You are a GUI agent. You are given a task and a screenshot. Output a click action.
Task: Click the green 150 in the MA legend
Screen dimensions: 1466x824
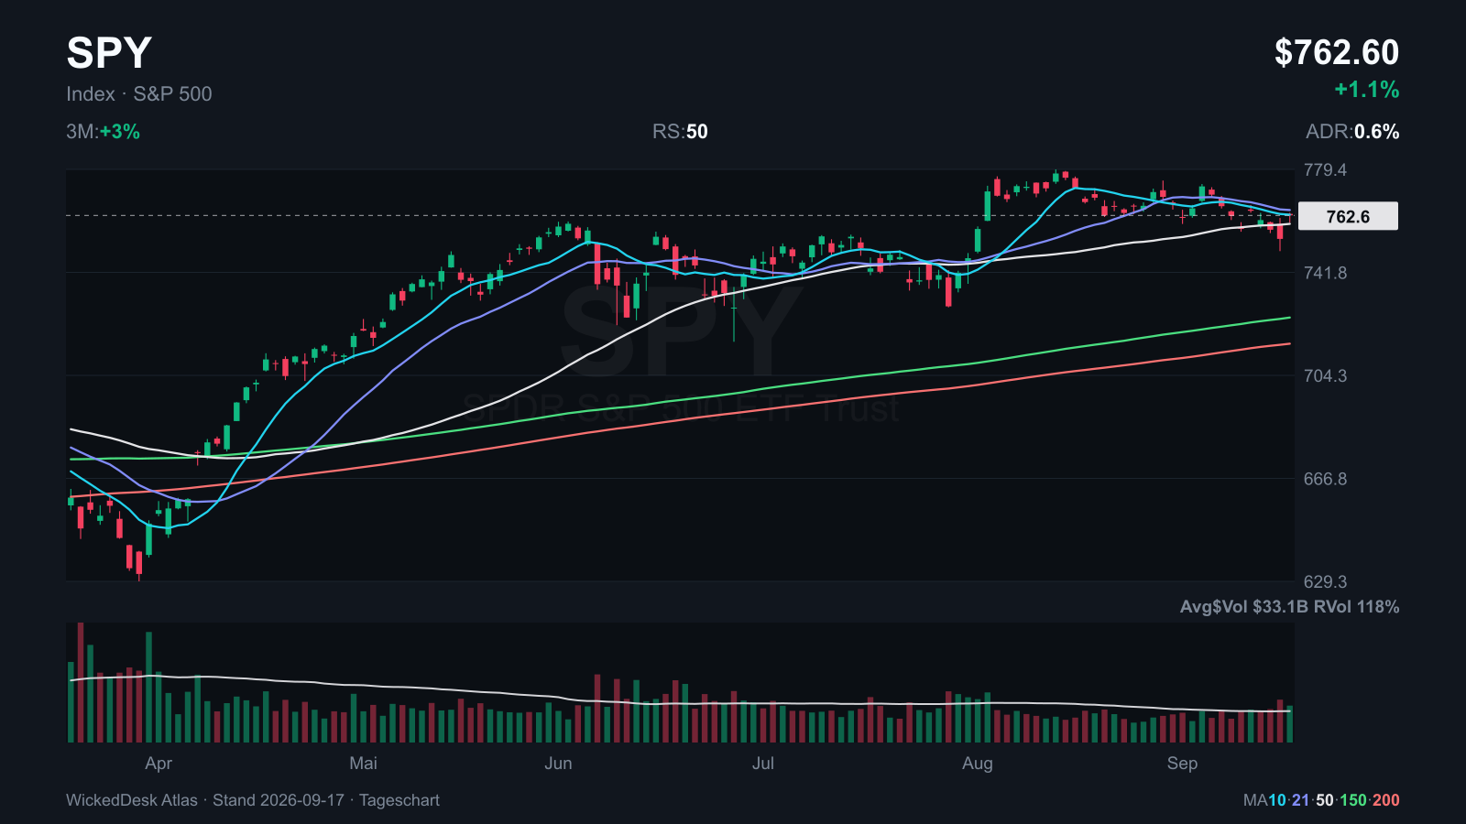[x=1353, y=800]
